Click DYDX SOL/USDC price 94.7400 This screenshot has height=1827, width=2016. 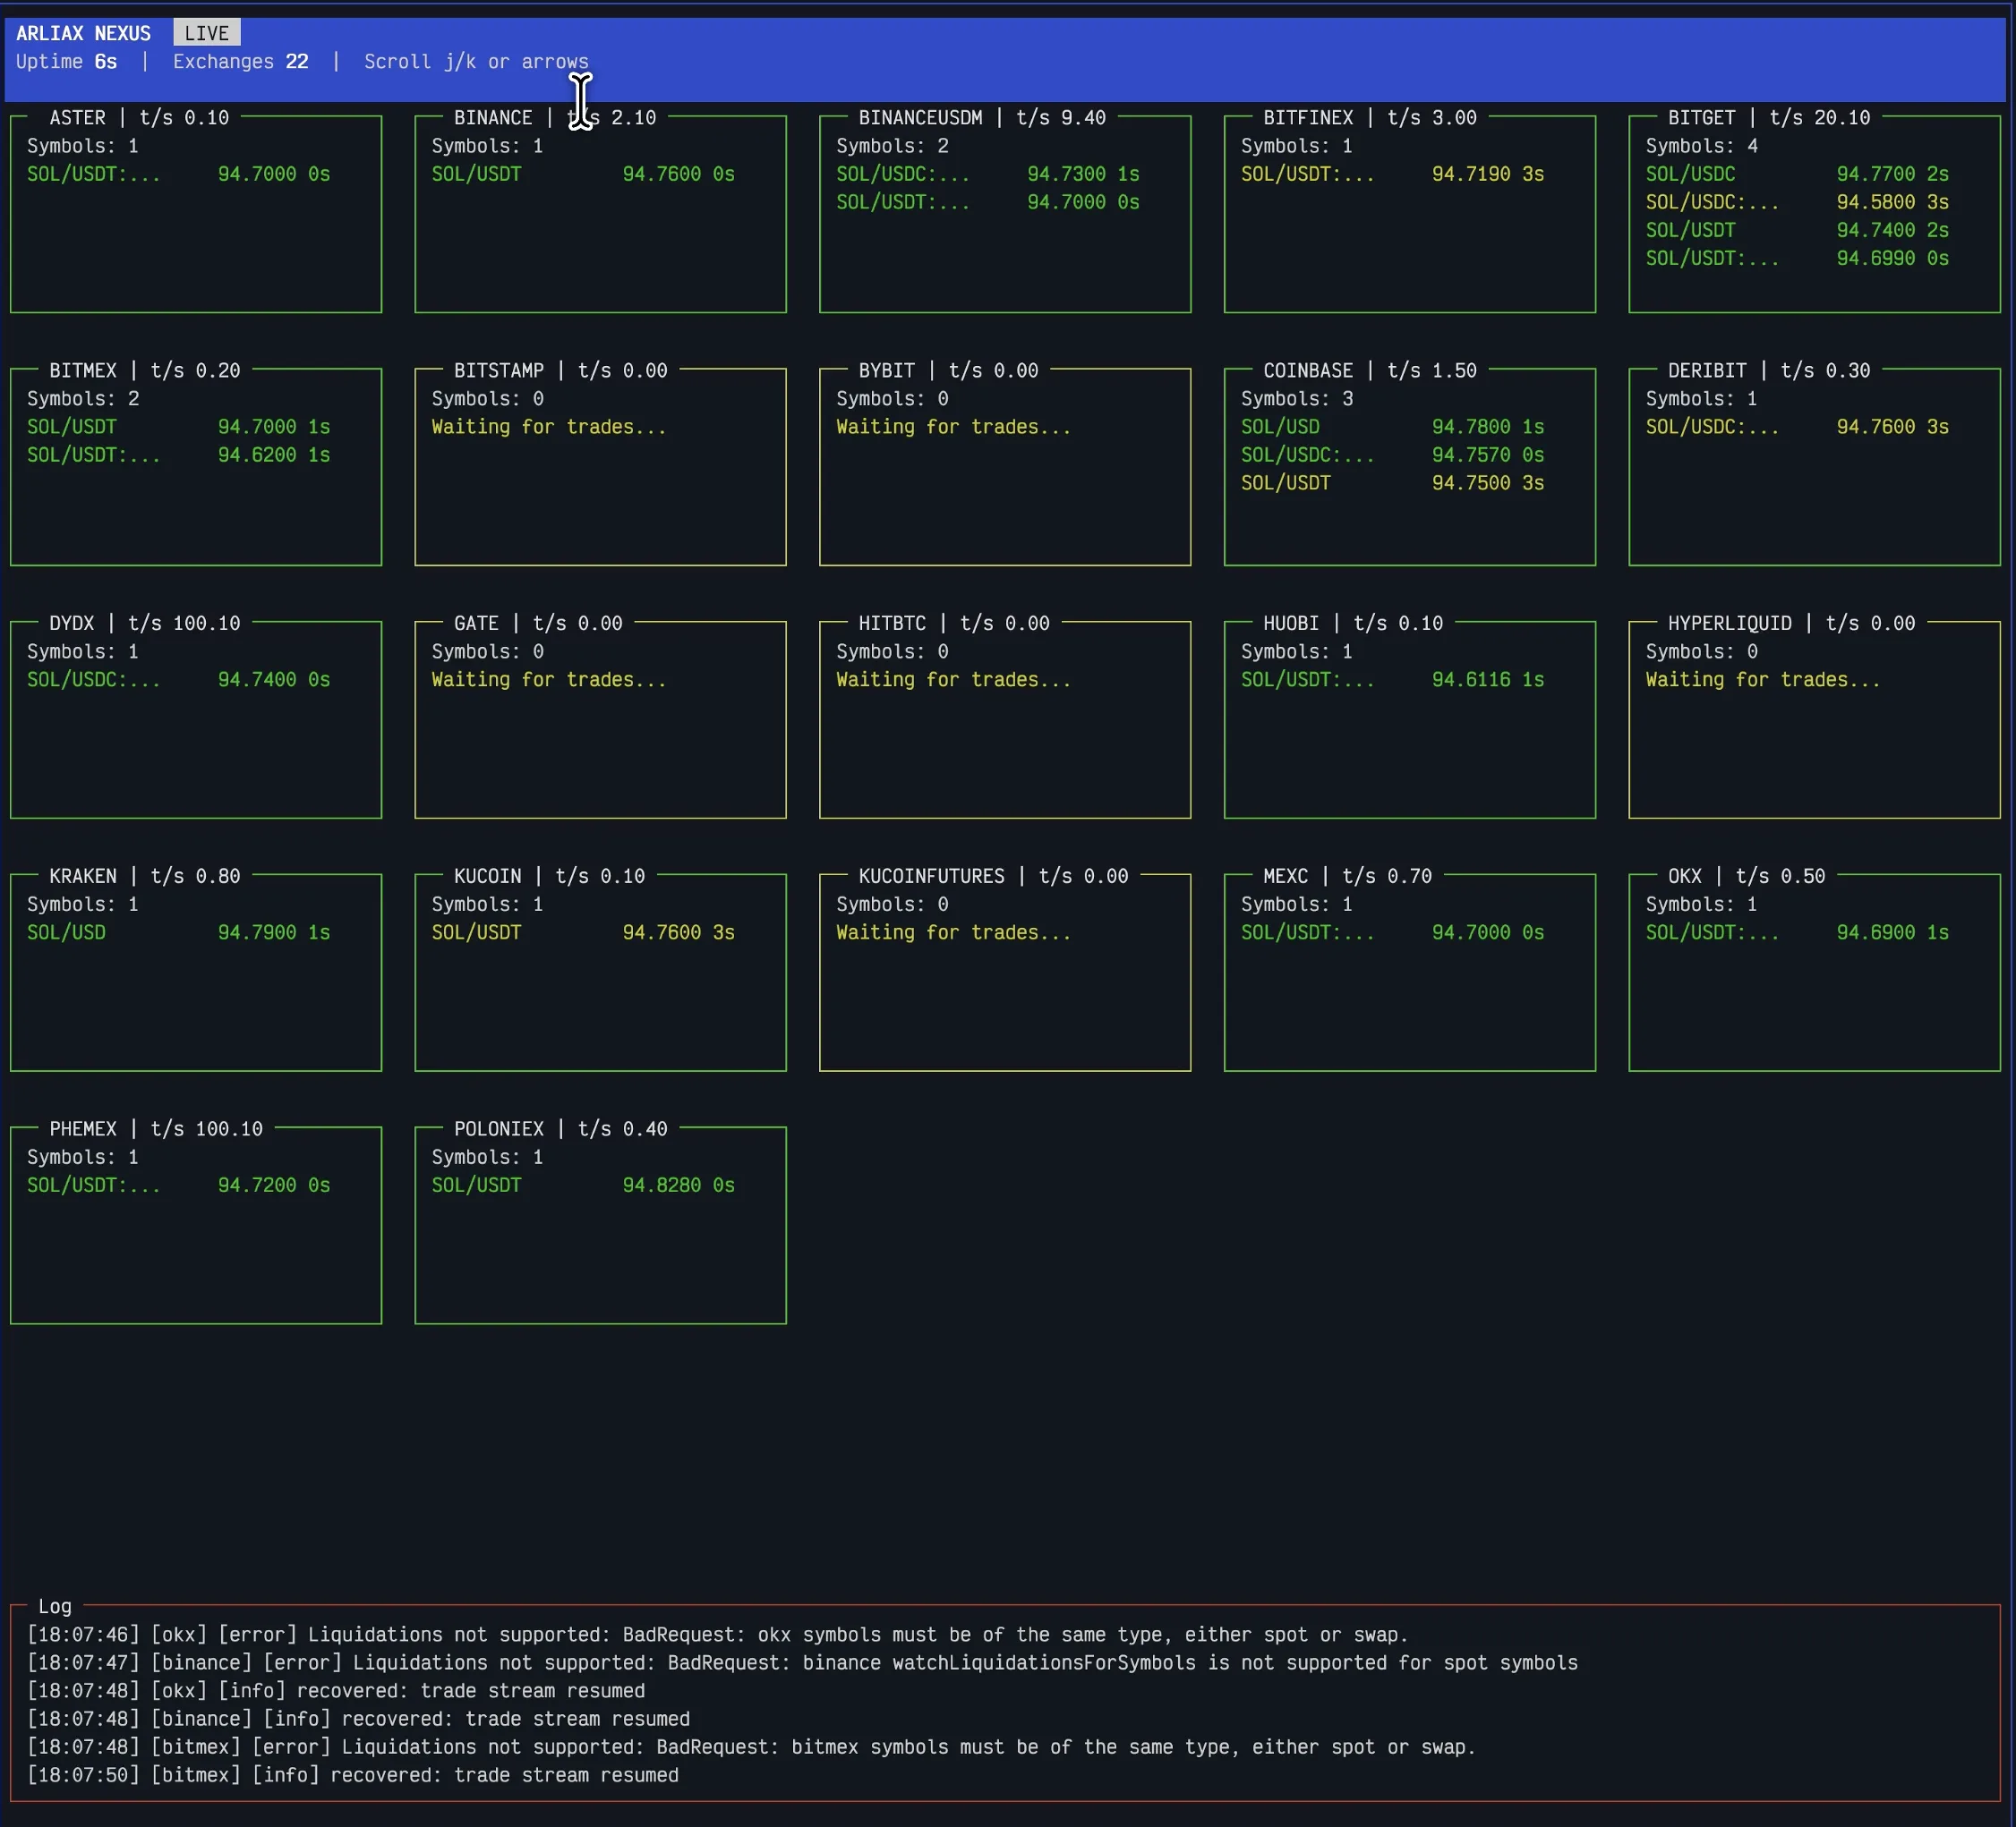coord(257,681)
